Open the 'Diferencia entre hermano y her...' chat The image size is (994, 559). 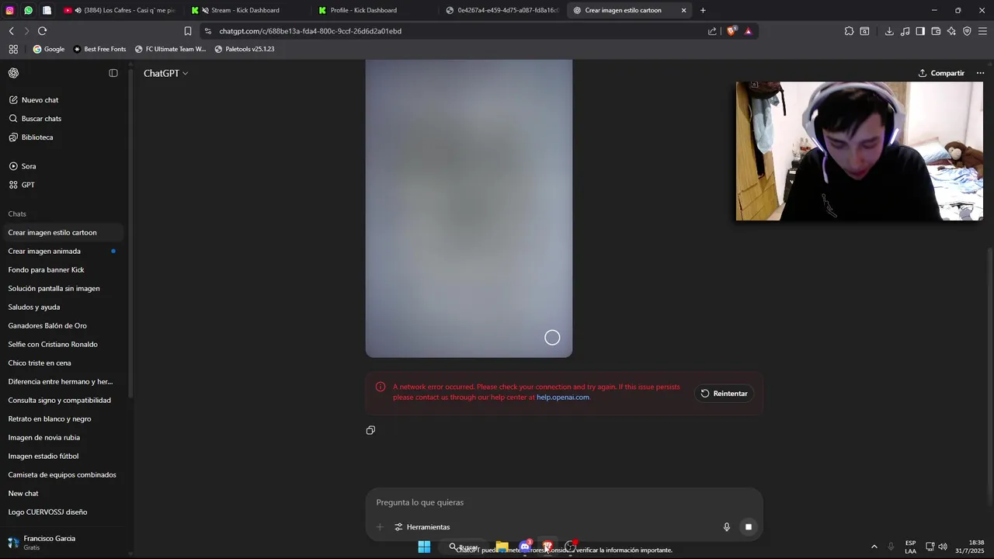62,382
